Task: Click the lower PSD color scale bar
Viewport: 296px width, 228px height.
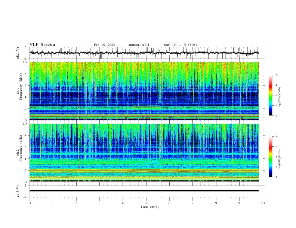Action: pos(270,157)
